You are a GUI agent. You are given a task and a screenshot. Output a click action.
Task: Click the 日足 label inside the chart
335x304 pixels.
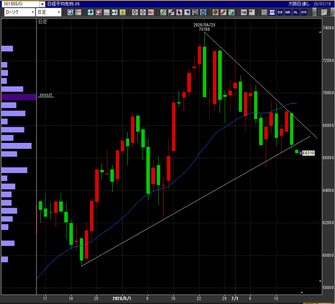[42, 22]
